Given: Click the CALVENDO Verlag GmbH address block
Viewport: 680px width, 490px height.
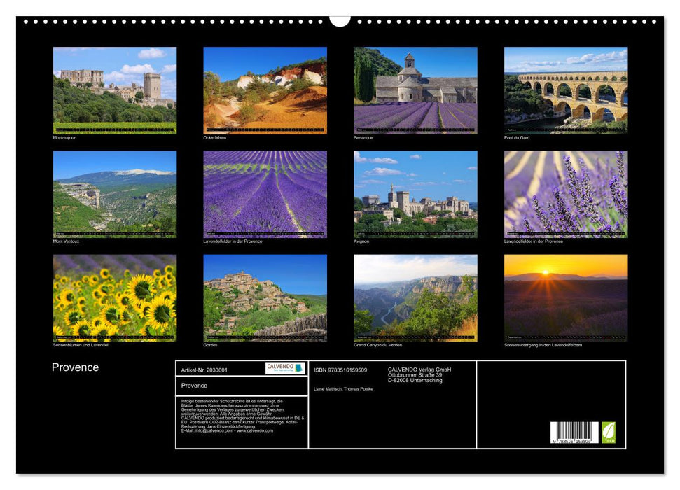Looking at the screenshot, I should click(420, 374).
